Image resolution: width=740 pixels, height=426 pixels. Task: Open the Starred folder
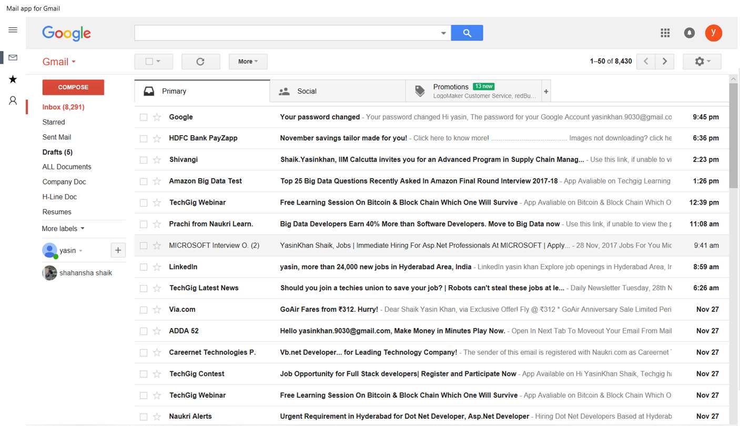click(x=54, y=122)
